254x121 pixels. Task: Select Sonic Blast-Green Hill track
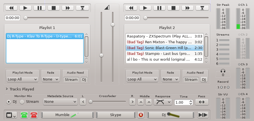[x=165, y=48]
